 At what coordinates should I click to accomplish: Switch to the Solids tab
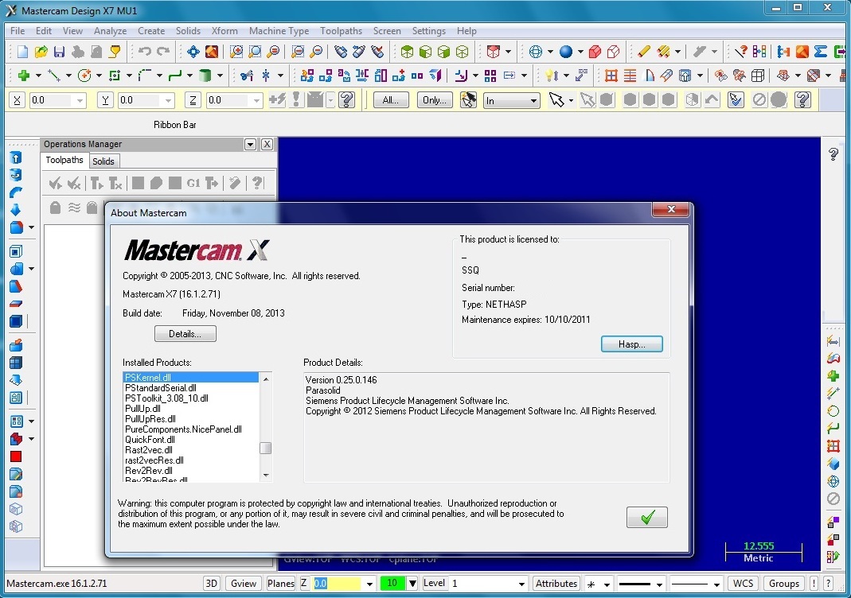pyautogui.click(x=103, y=161)
